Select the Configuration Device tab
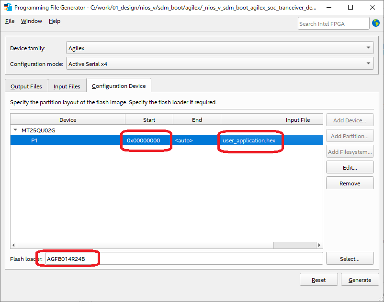The height and width of the screenshot is (302, 384). 119,86
